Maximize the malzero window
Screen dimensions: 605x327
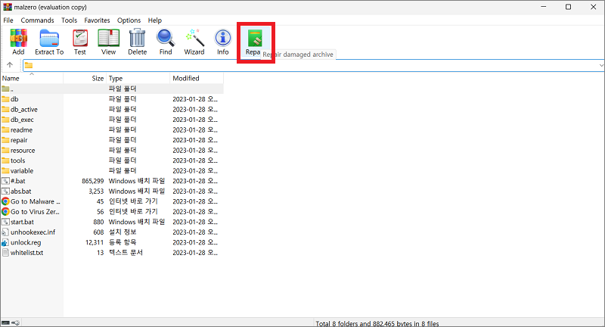point(568,7)
